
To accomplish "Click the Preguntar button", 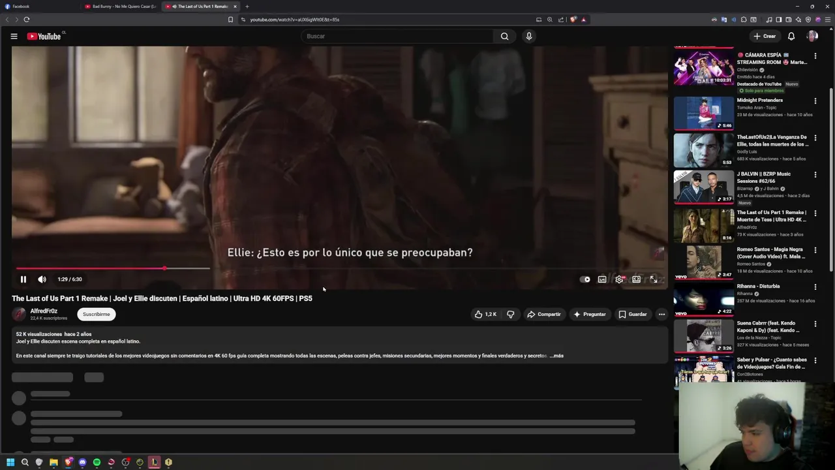I will pyautogui.click(x=590, y=314).
